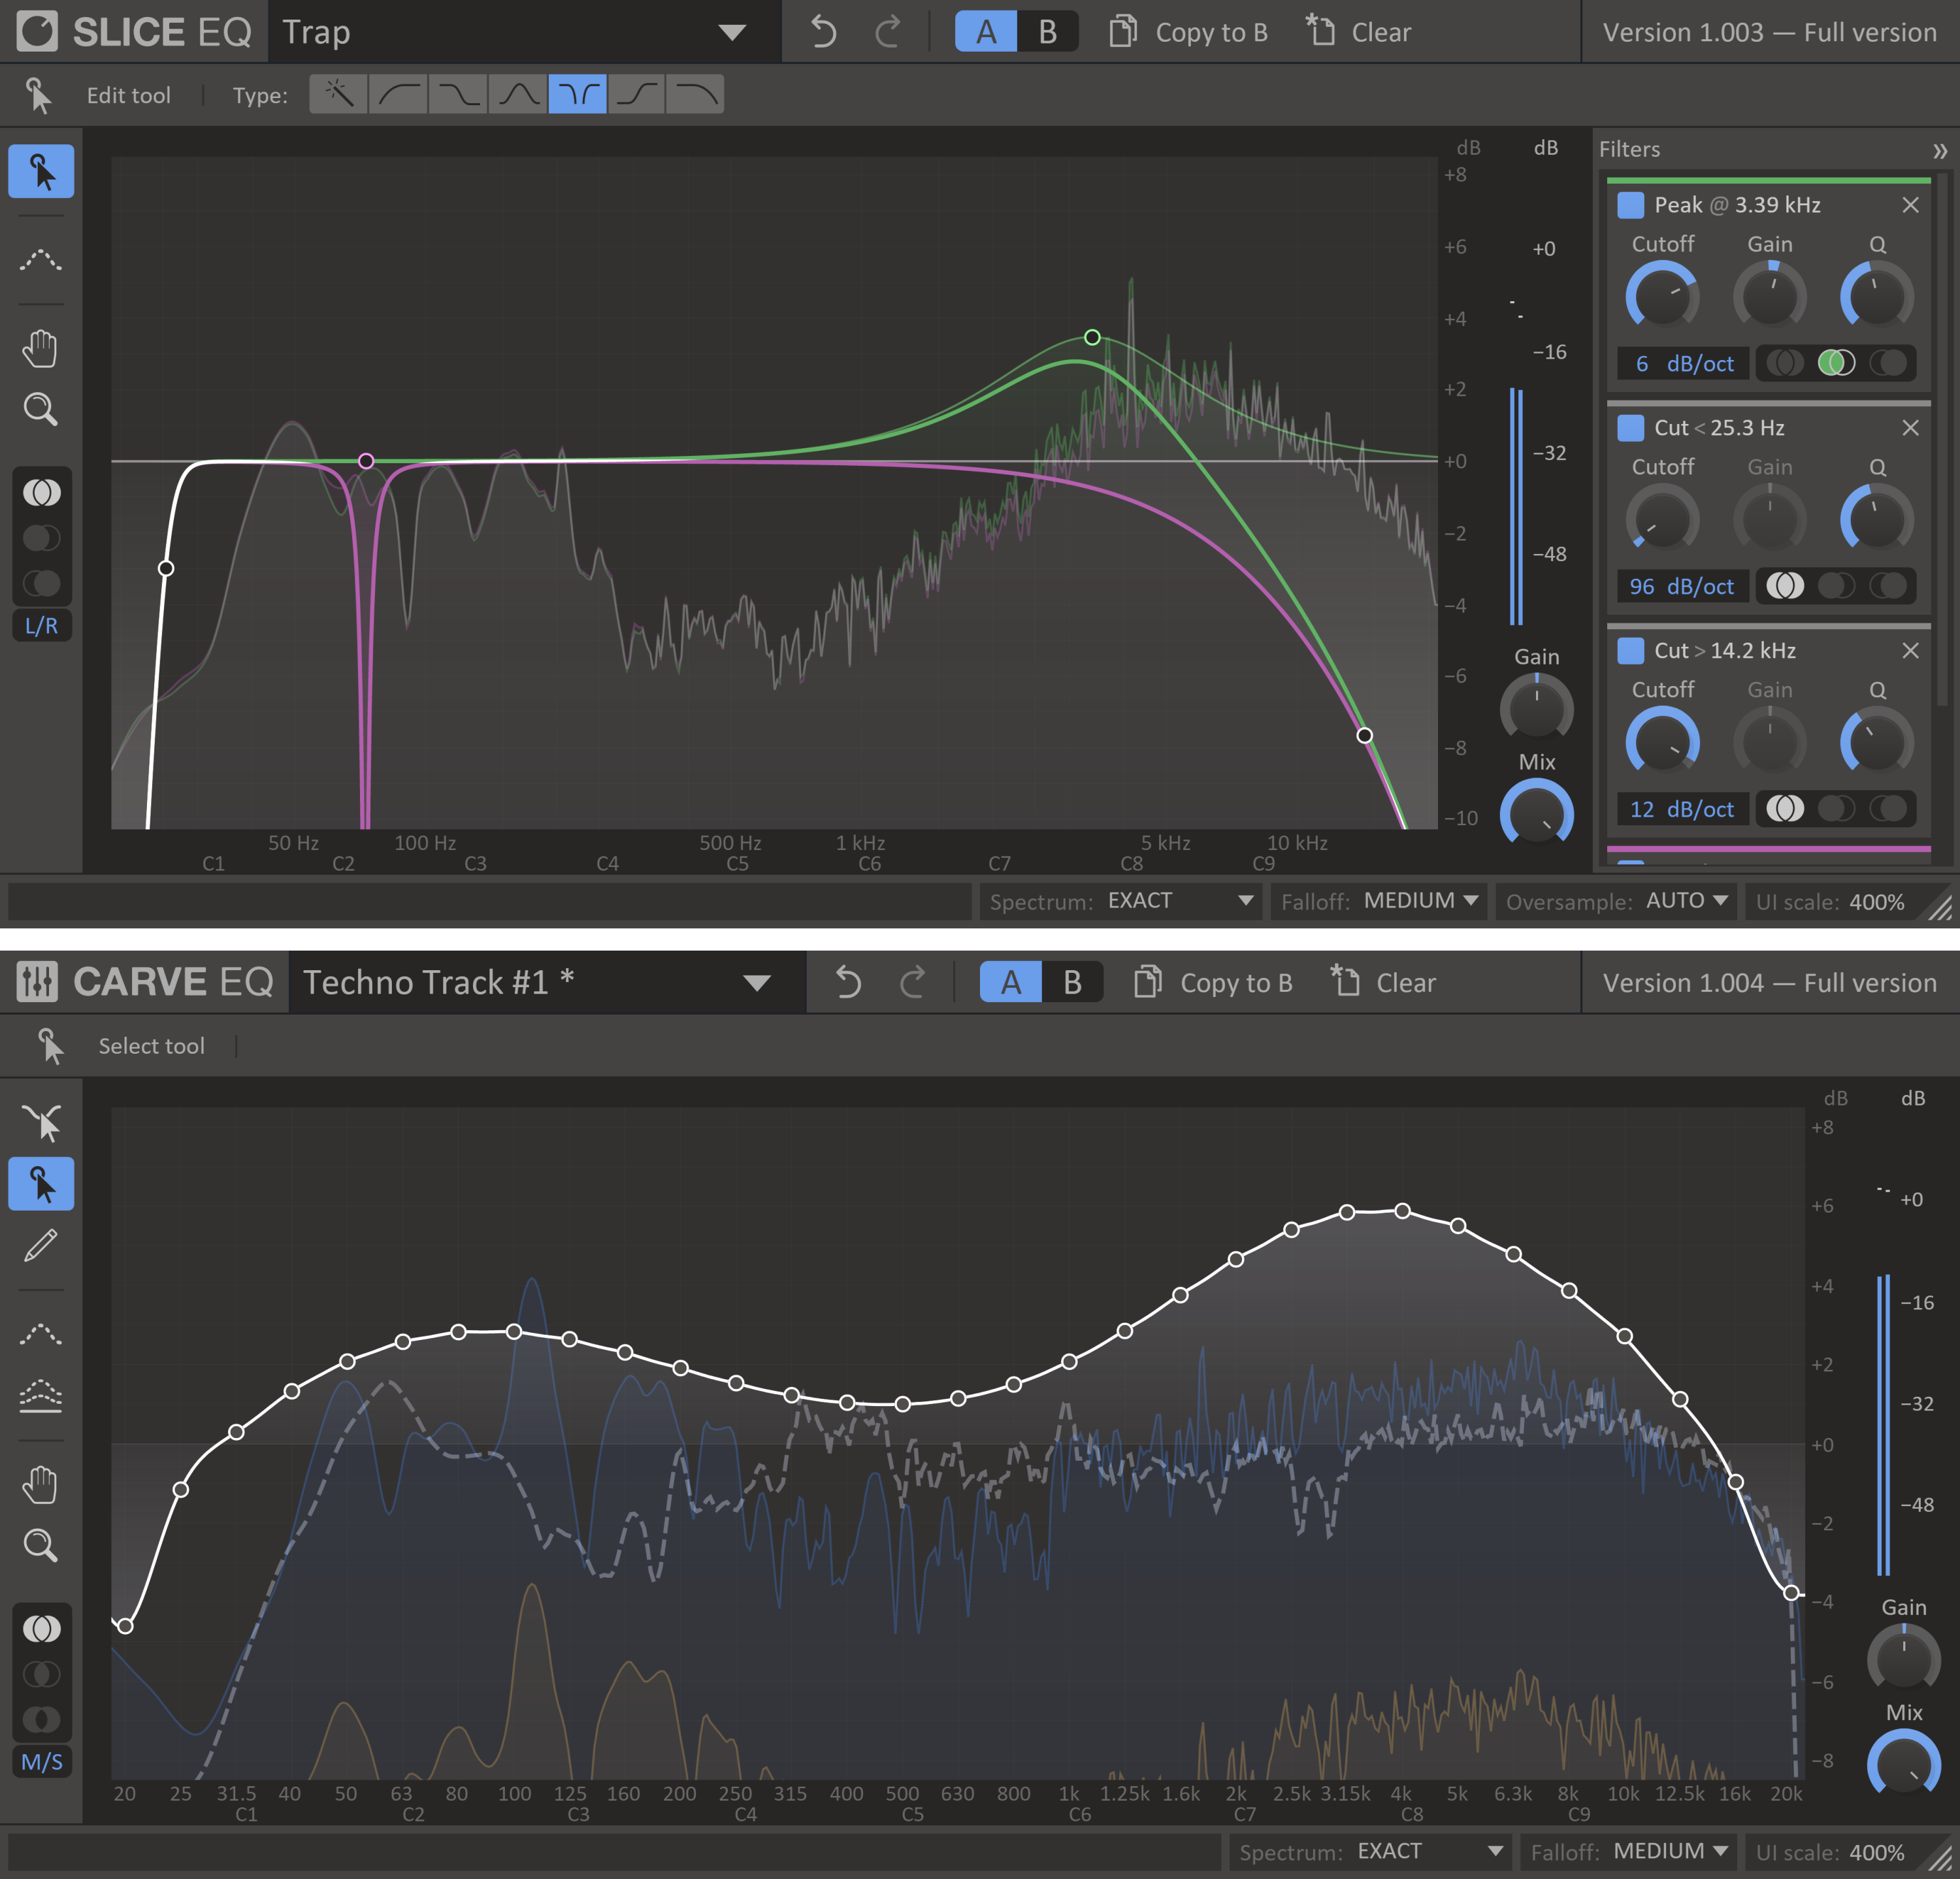This screenshot has height=1879, width=1960.
Task: Switch Carve EQ to M/S mode
Action: [41, 1762]
